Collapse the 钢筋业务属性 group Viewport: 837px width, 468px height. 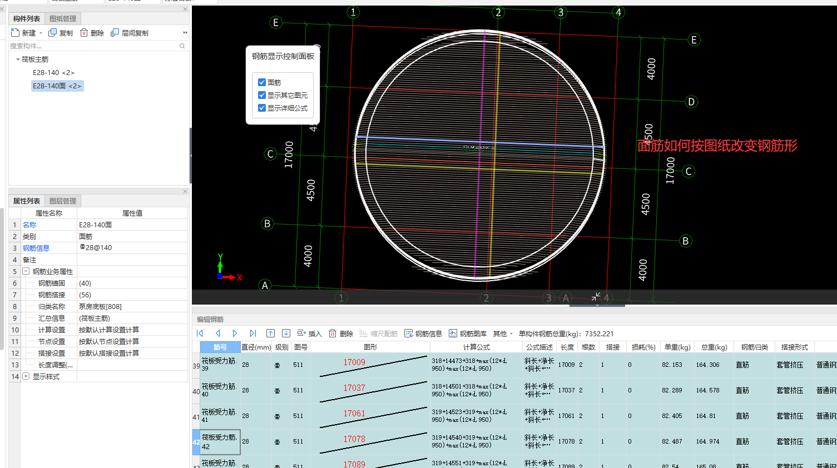26,271
